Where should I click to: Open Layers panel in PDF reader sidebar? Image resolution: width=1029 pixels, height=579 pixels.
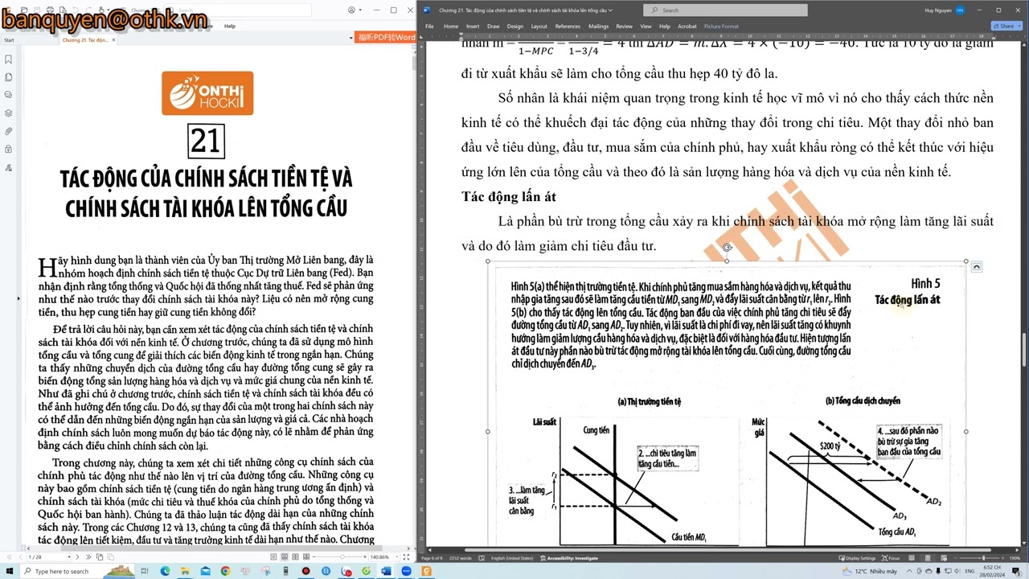pos(8,113)
